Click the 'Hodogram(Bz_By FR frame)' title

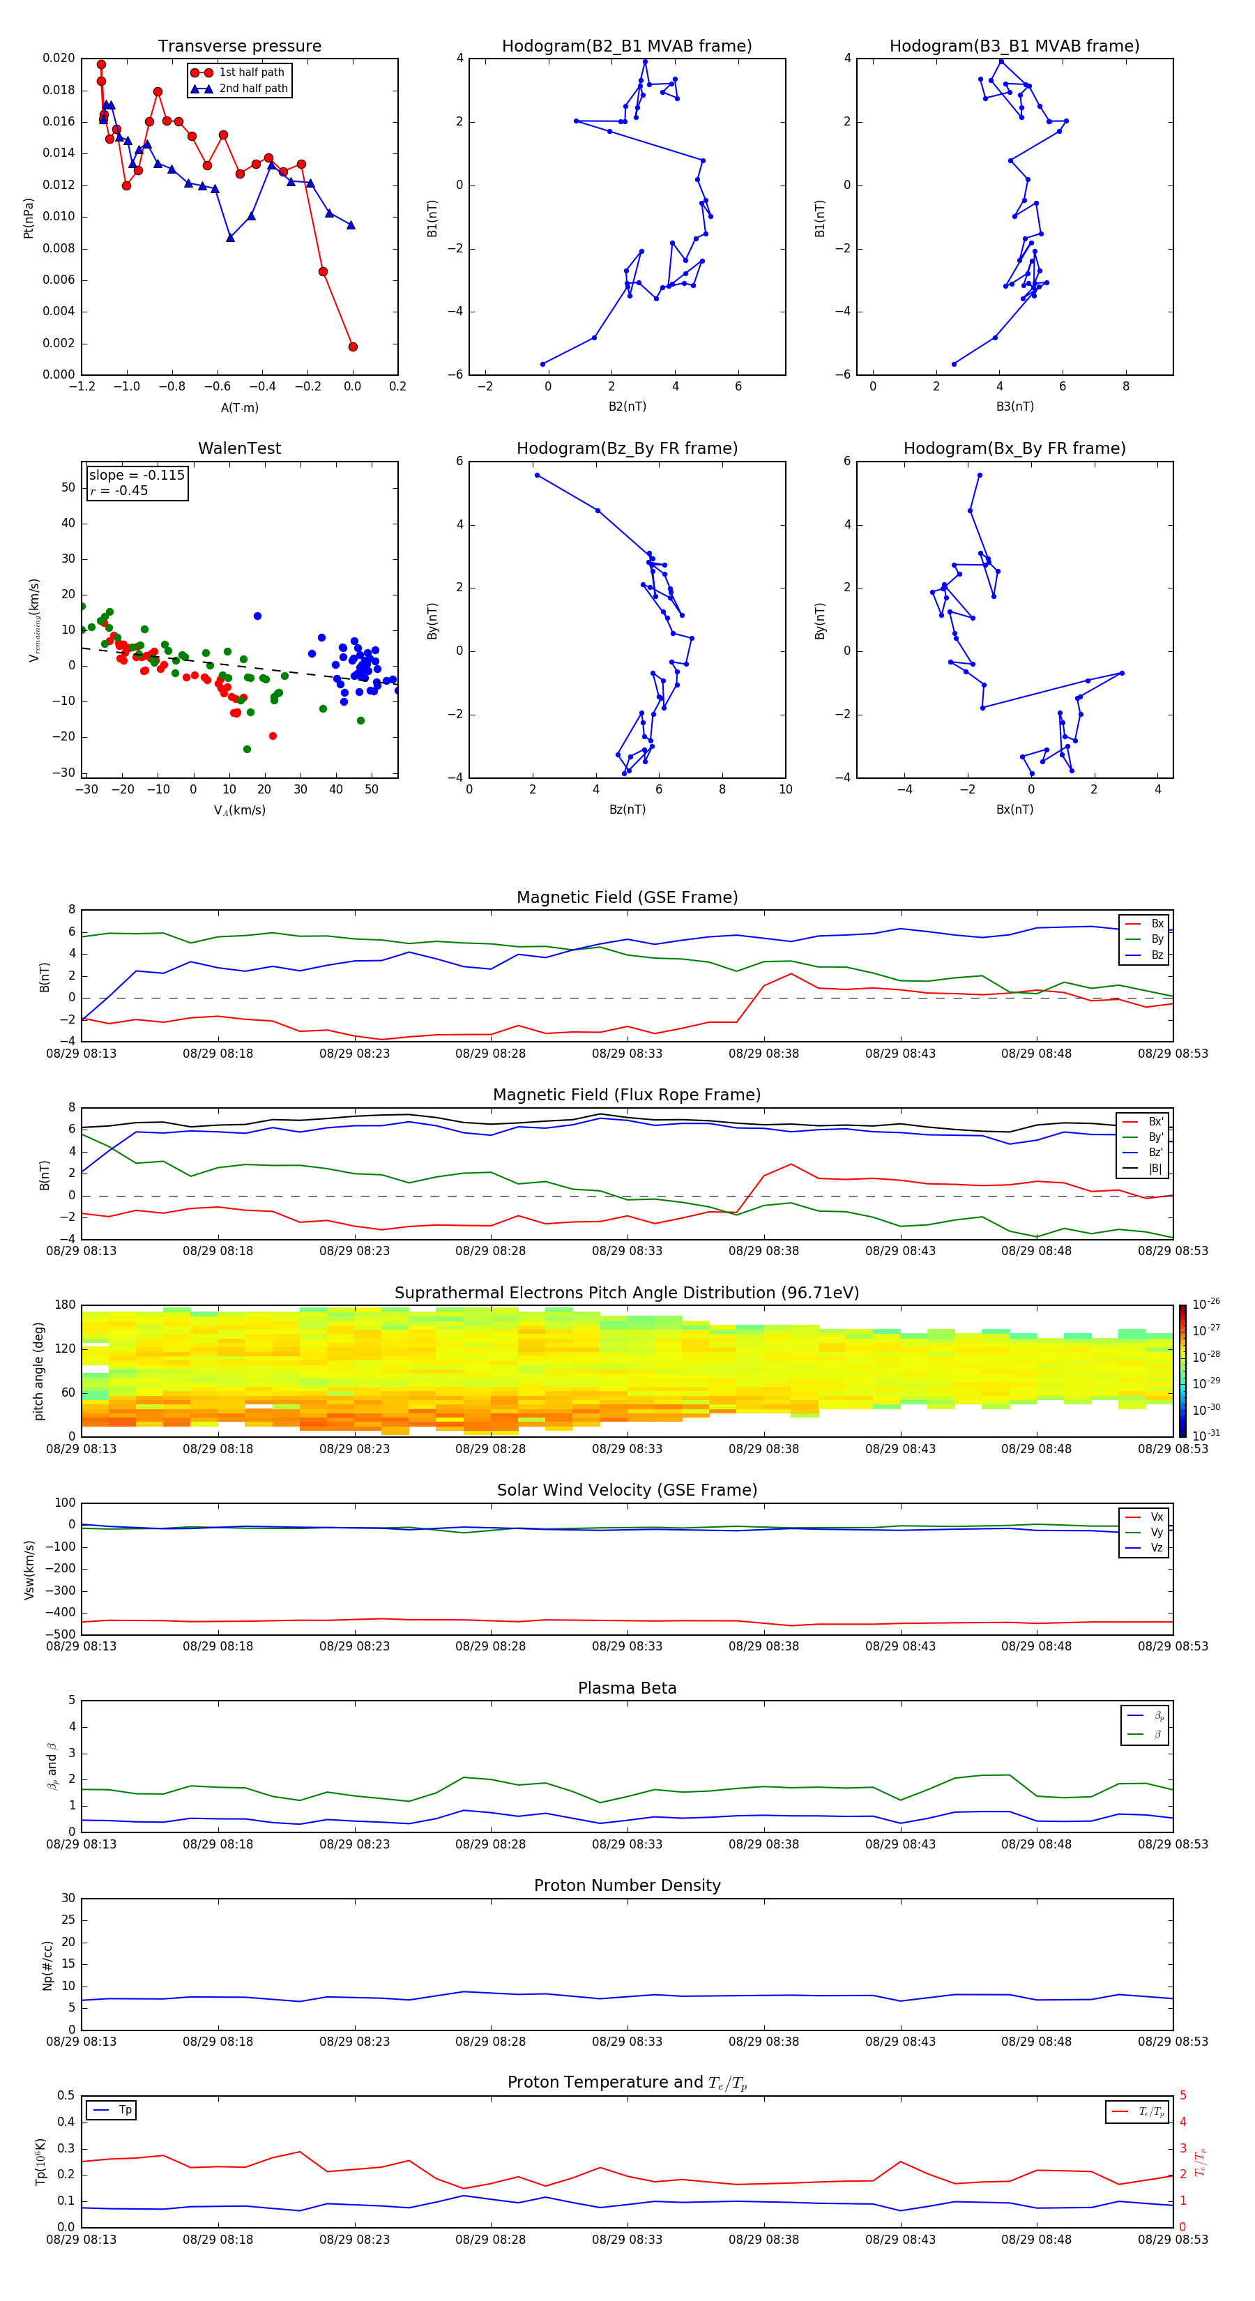627,448
